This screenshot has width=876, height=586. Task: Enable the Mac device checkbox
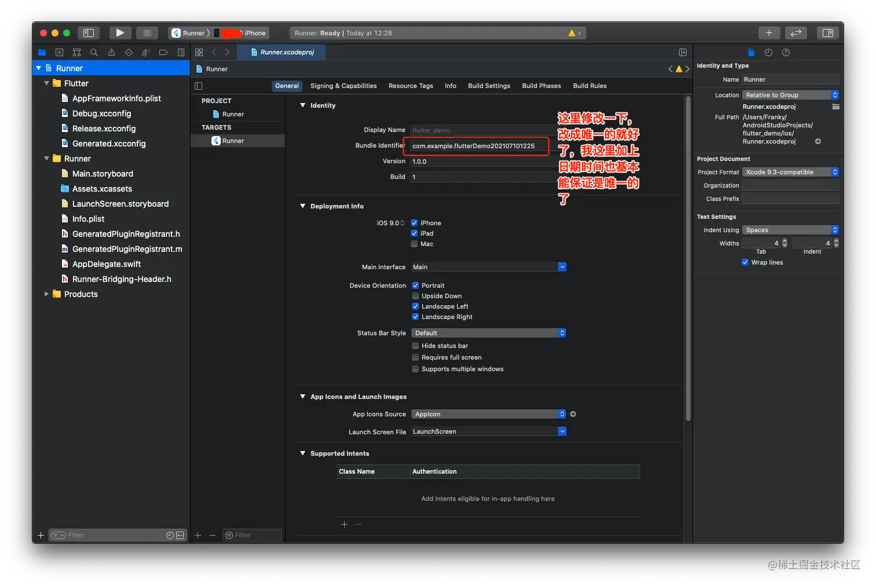coord(414,244)
